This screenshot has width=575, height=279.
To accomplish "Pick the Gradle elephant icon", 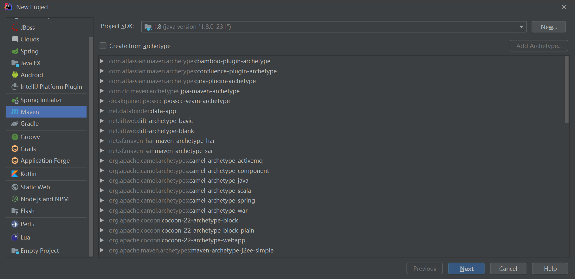I will pos(15,124).
